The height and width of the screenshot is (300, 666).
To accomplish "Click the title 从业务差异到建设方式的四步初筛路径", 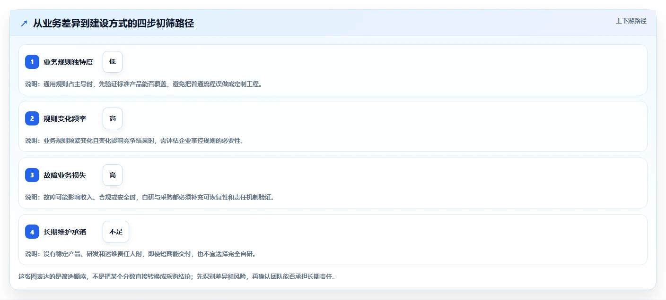I will coord(114,23).
